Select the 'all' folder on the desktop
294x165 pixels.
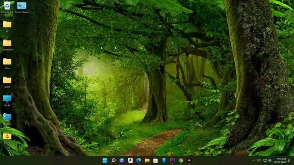point(7,26)
